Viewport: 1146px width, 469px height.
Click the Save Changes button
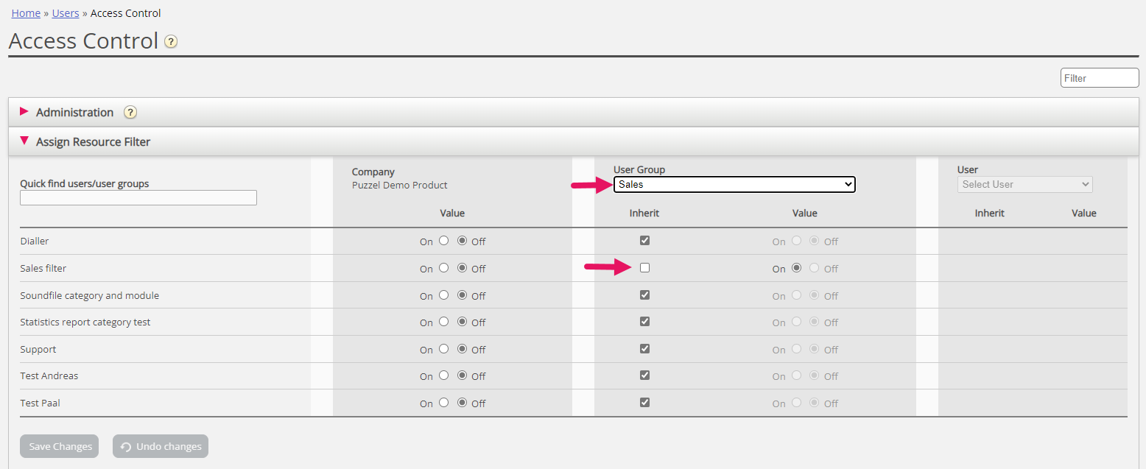point(60,446)
